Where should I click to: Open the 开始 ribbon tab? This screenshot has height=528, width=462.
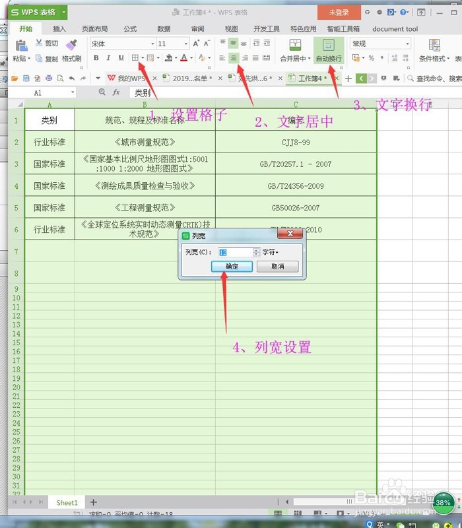pos(26,28)
